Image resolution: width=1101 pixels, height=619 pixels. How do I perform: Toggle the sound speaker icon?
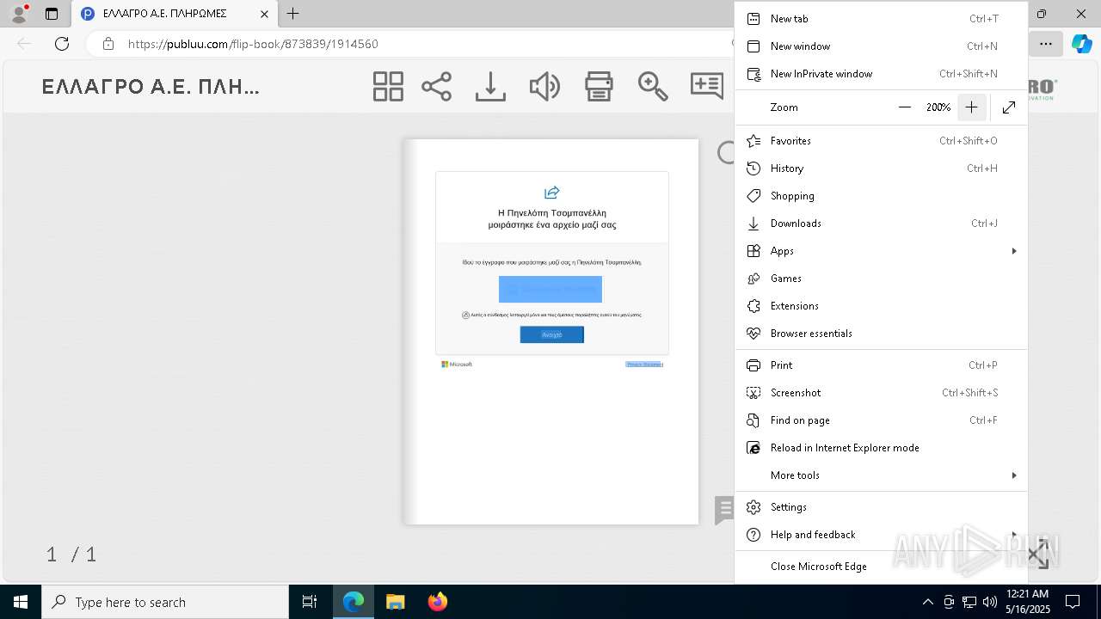click(544, 87)
